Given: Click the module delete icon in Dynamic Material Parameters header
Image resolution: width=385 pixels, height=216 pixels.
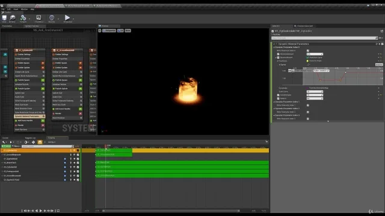Looking at the screenshot, I should coord(380,44).
